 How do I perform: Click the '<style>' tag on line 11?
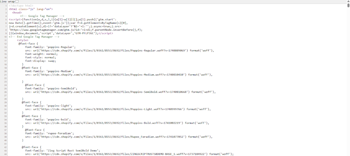tap(23, 40)
